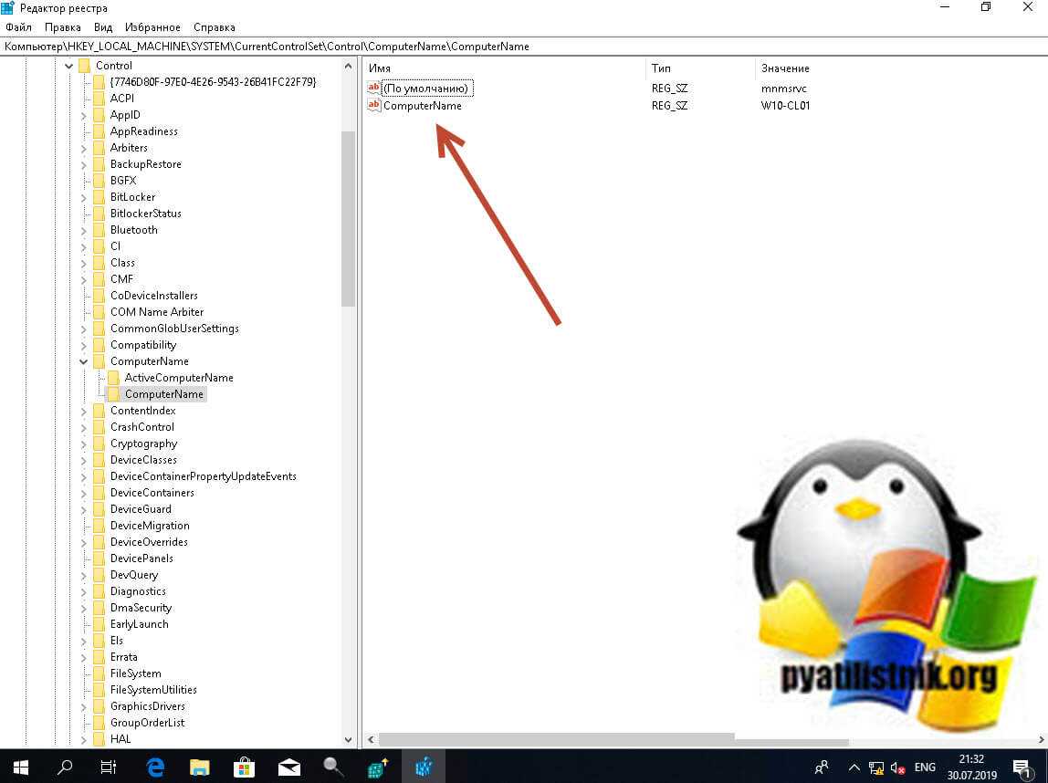
Task: Open the Избранное menu
Action: (154, 27)
